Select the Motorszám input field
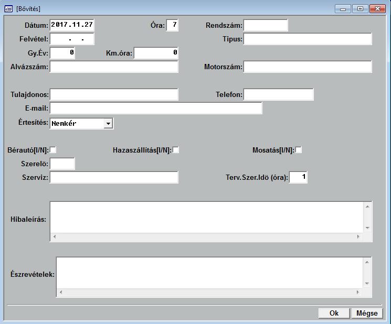Screen dimensions: 391x324 pos(308,67)
